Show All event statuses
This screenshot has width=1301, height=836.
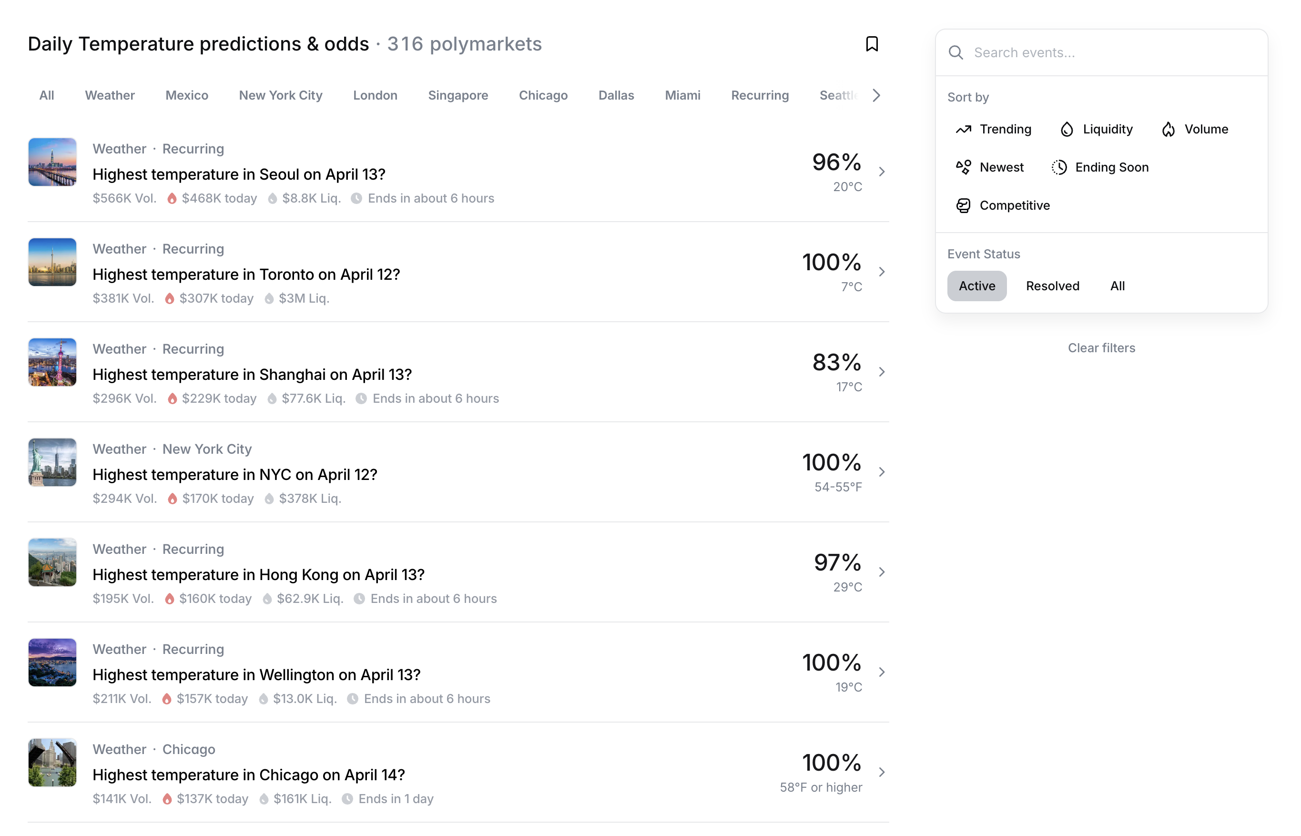(x=1117, y=286)
